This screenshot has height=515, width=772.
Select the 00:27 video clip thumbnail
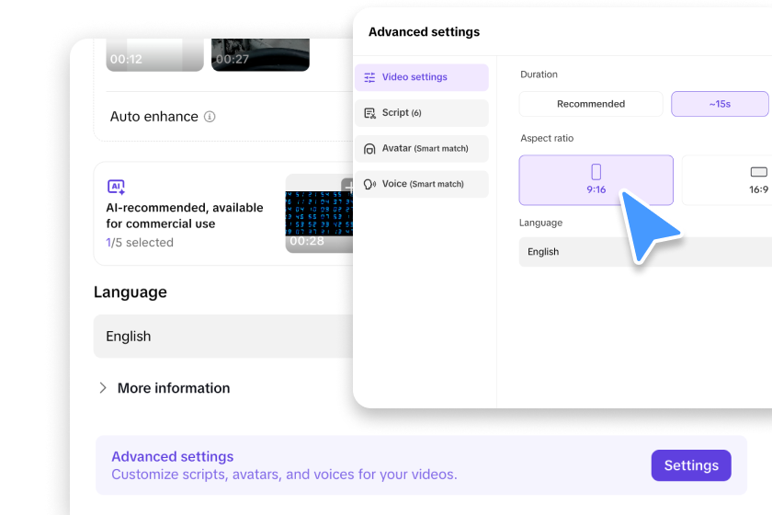point(259,53)
